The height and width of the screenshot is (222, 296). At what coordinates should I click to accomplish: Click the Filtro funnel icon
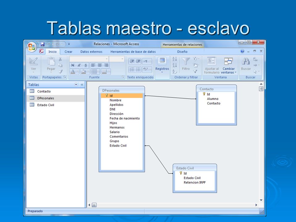(186, 62)
